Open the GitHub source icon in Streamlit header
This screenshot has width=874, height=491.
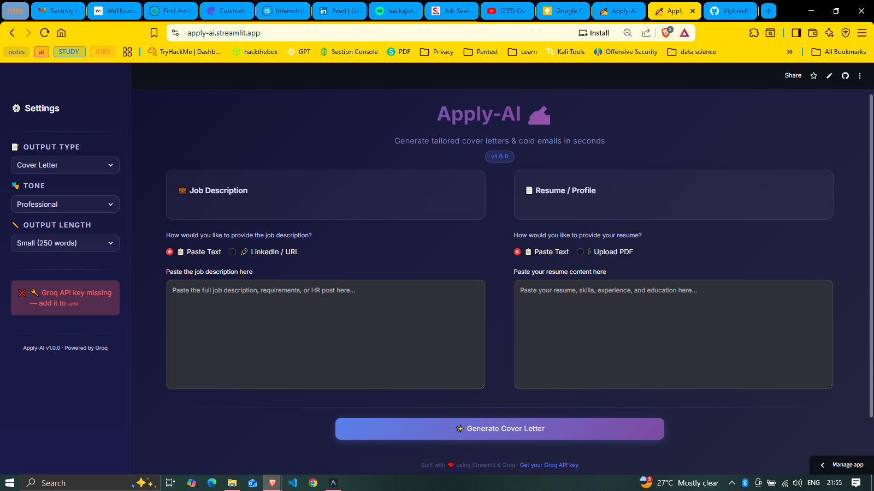[845, 76]
